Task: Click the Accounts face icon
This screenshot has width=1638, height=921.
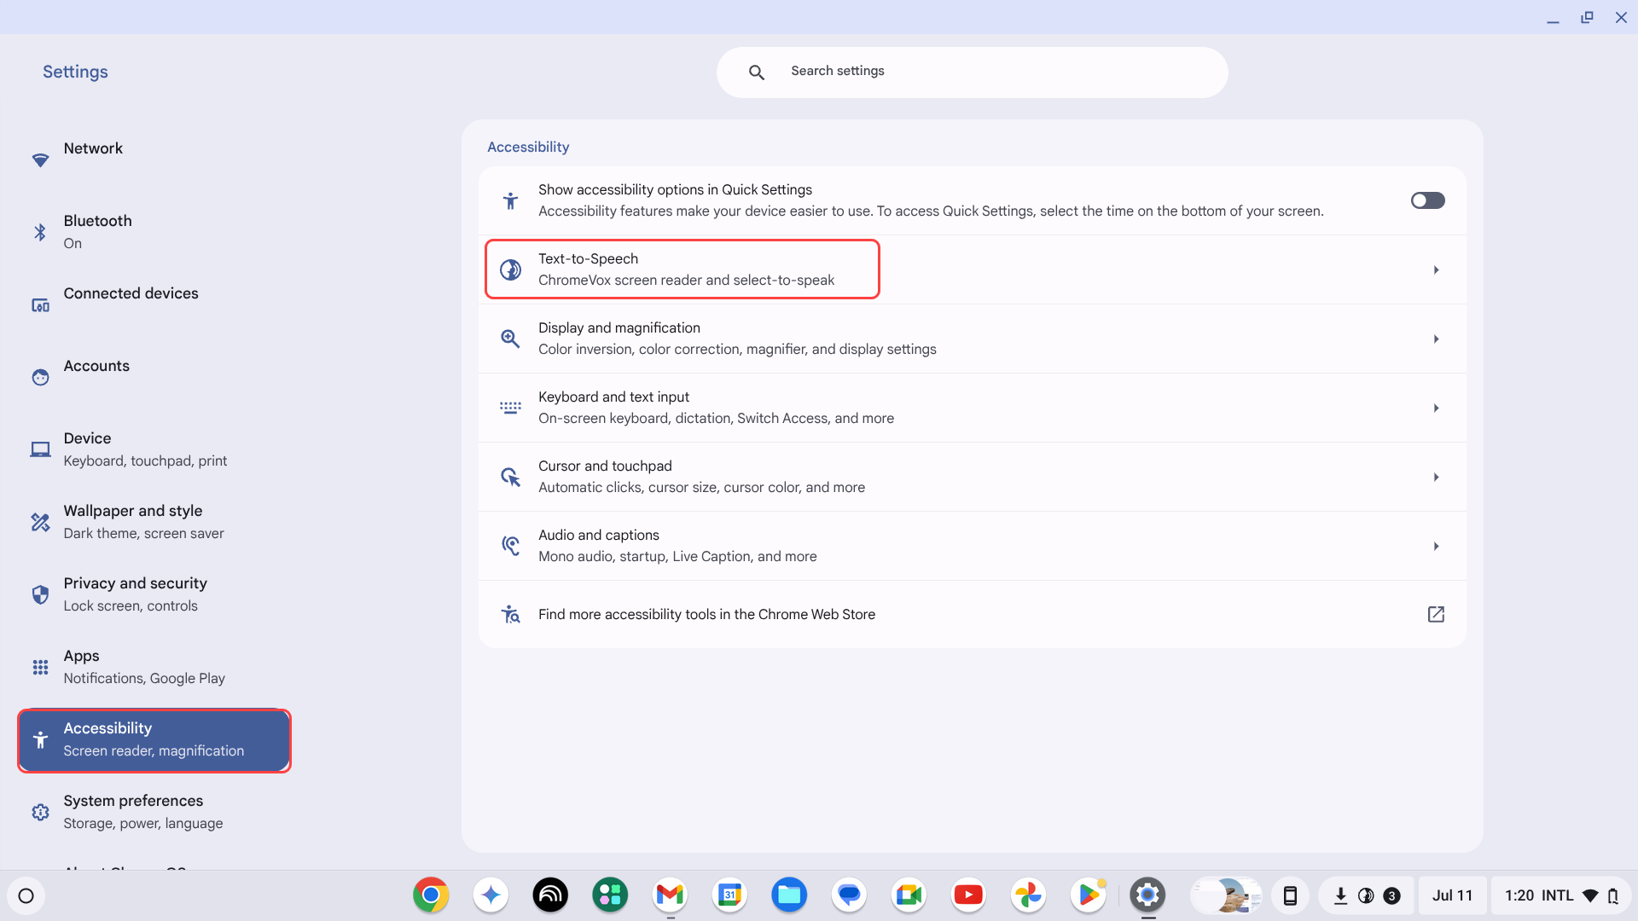Action: (40, 377)
